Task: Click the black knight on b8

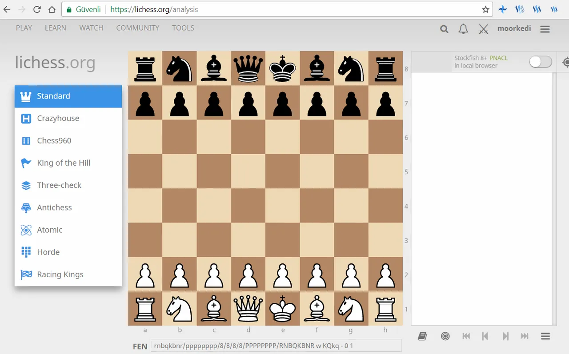Action: tap(180, 68)
